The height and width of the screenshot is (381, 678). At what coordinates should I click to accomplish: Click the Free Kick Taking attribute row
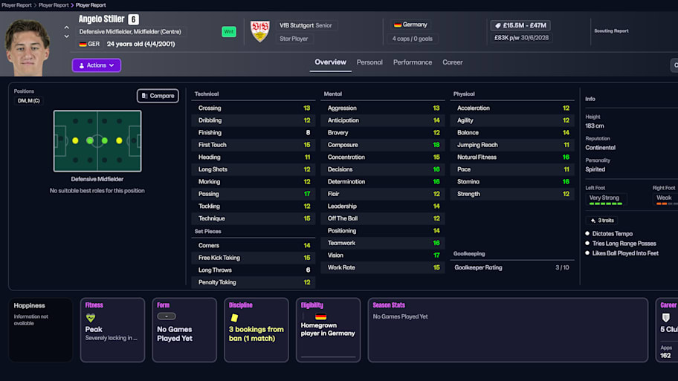coord(254,258)
